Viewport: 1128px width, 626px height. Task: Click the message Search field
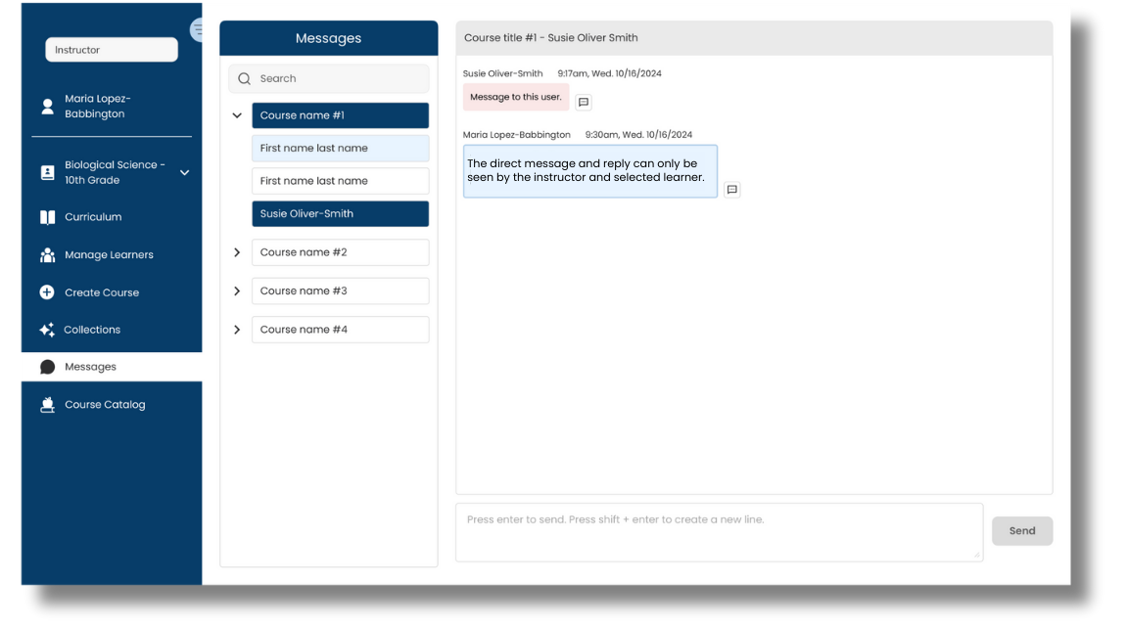329,78
